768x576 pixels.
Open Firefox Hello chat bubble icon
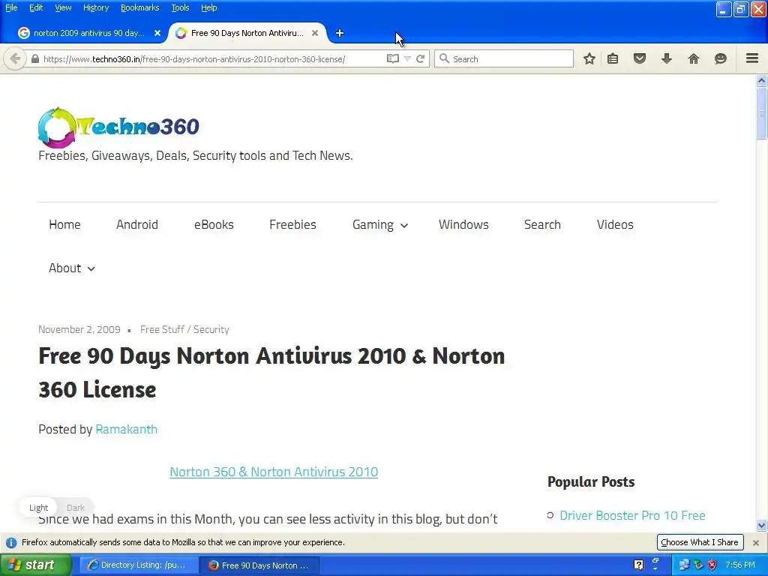click(721, 58)
